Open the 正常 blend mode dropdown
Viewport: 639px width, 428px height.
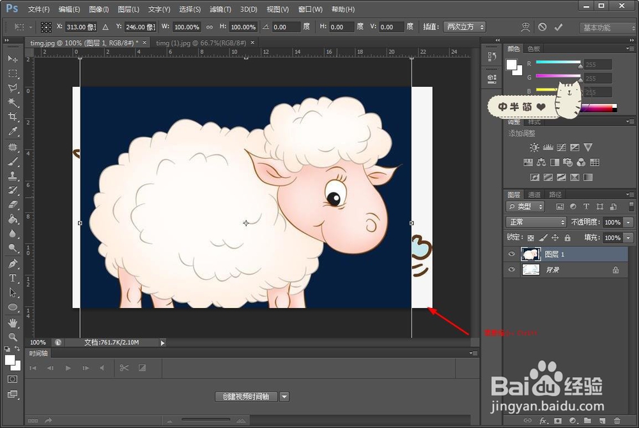536,222
